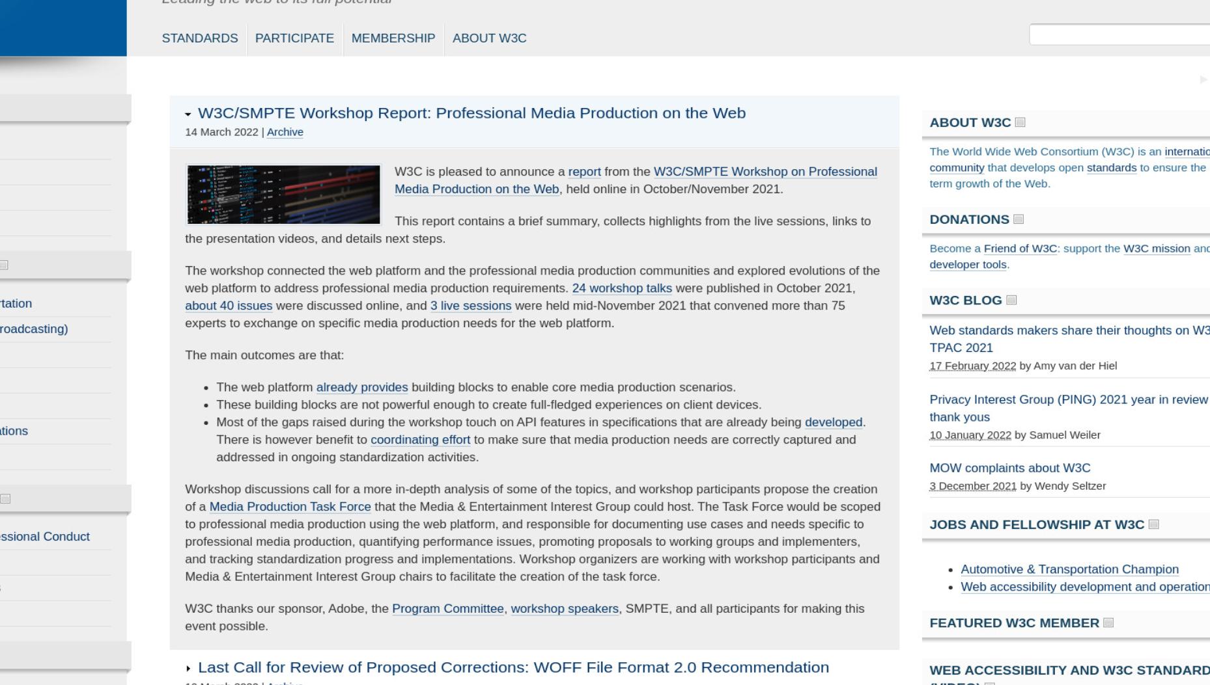Viewport: 1210px width, 685px height.
Task: Click the 'The main outcomes are that:' text
Action: pyautogui.click(x=264, y=355)
